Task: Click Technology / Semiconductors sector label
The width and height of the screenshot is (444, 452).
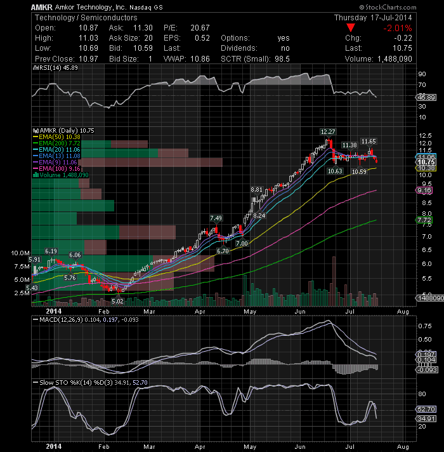Action: tap(86, 18)
